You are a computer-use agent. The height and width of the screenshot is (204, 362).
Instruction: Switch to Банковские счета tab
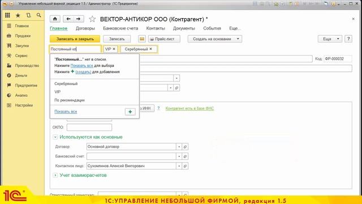coord(120,28)
